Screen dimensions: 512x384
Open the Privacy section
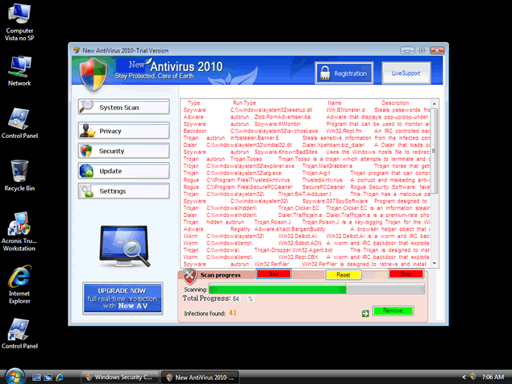pos(119,130)
